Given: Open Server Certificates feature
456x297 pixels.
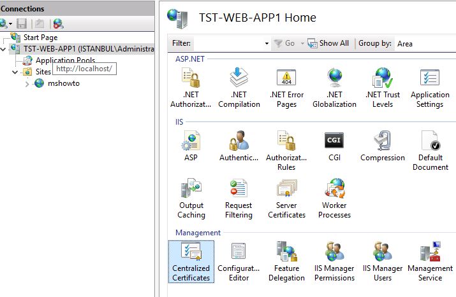Looking at the screenshot, I should 286,198.
